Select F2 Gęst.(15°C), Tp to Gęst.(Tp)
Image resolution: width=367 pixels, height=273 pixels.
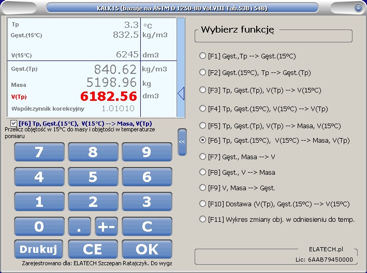tap(255, 73)
